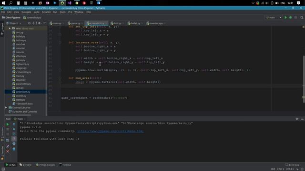The height and width of the screenshot is (171, 305).
Task: Open Run panel settings gear
Action: coord(297,119)
